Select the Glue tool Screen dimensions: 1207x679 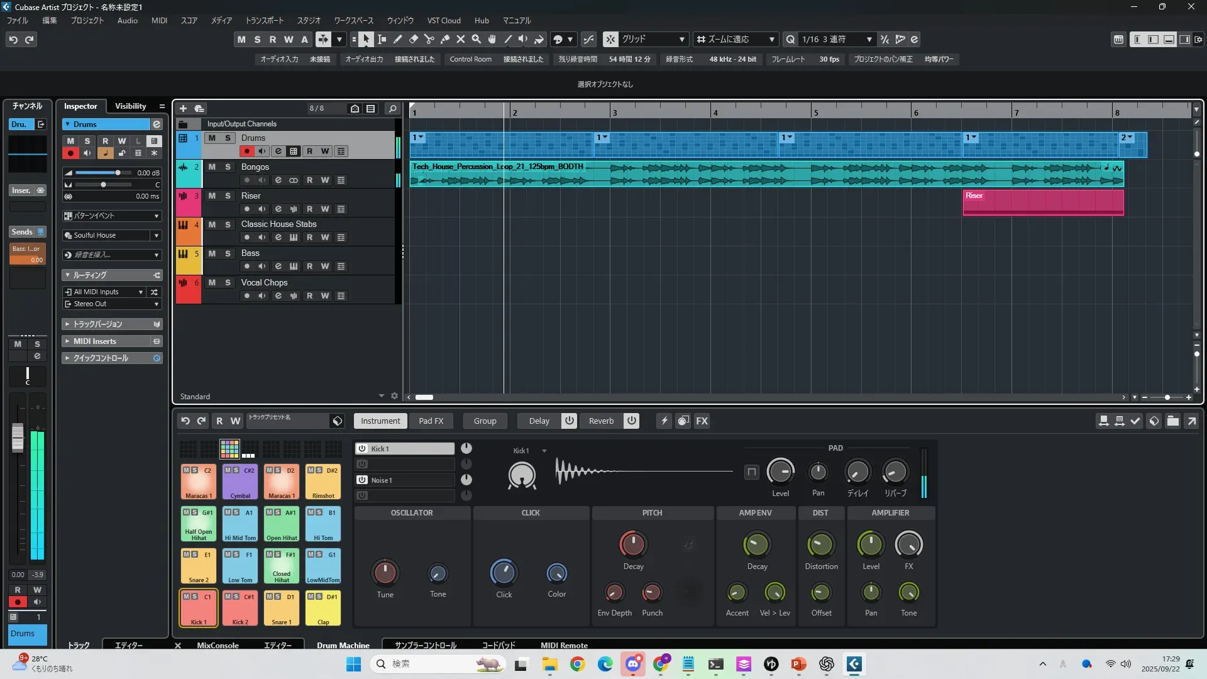pyautogui.click(x=445, y=40)
